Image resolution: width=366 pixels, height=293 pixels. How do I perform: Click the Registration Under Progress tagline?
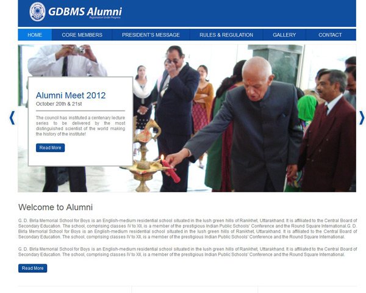(105, 18)
